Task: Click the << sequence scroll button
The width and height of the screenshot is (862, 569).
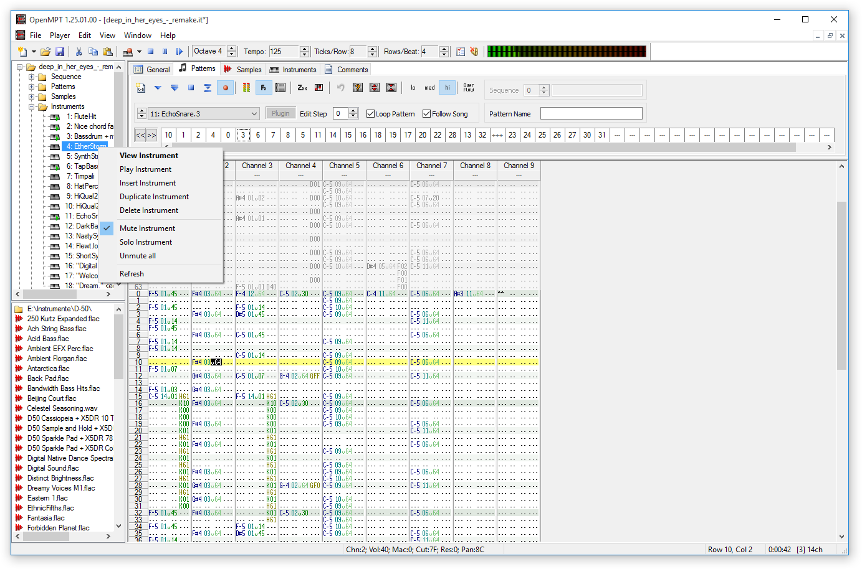Action: tap(141, 134)
